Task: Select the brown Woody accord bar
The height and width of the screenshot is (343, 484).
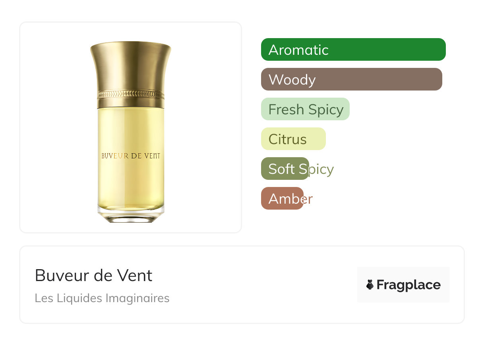Action: pos(352,79)
